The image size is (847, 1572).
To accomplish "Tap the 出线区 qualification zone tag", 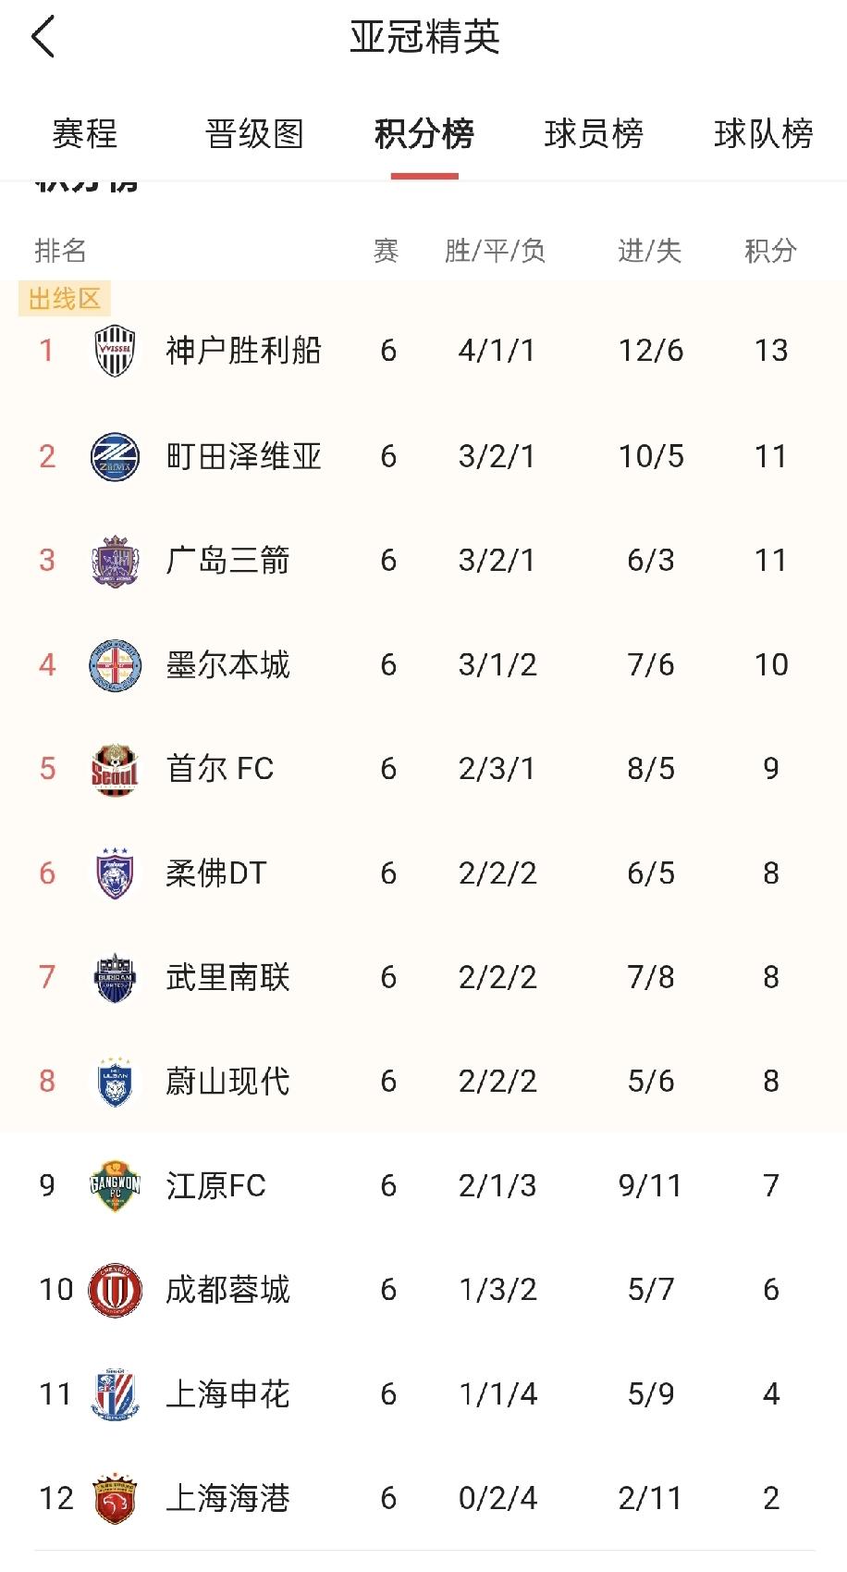I will 65,299.
